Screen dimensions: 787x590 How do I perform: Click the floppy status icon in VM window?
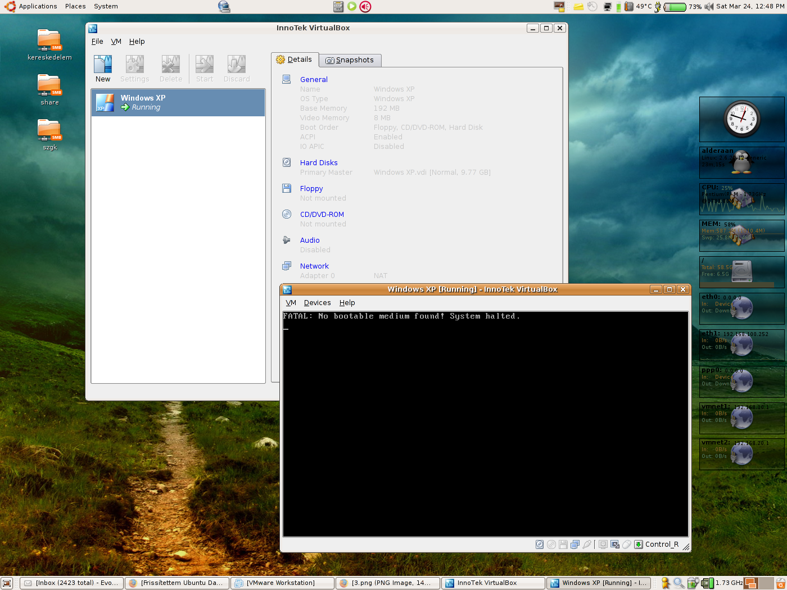click(563, 544)
